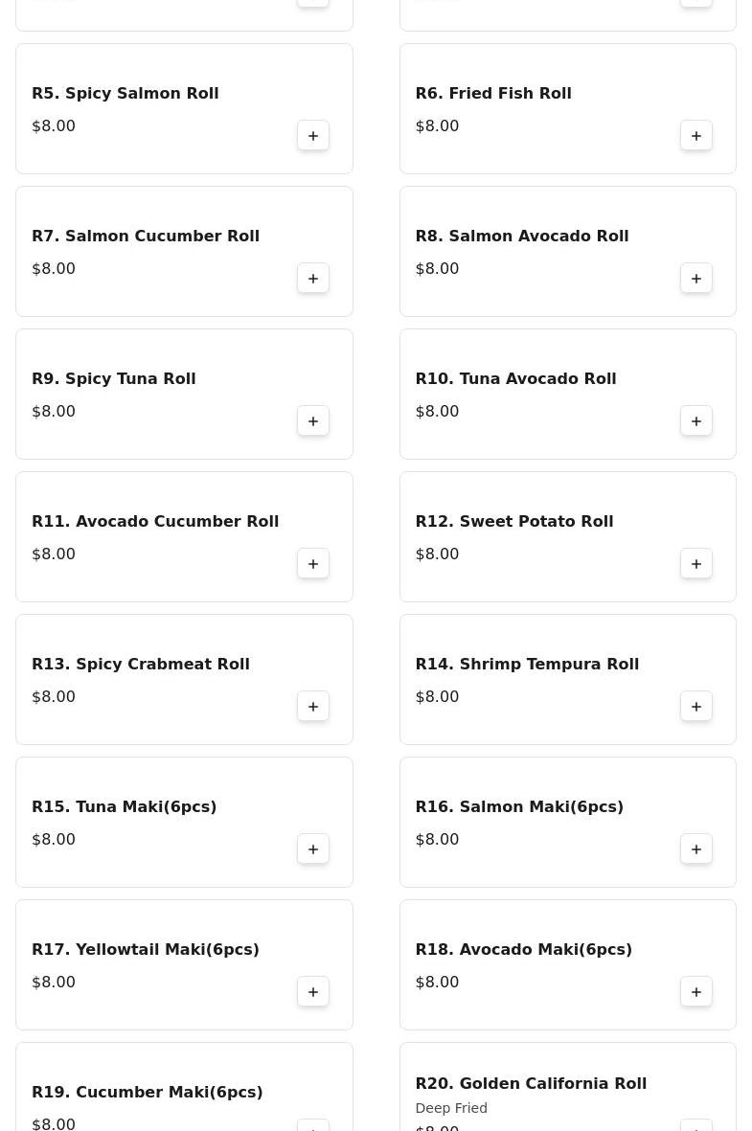Click the Shrimp Tempura Roll name
This screenshot has height=1131, width=752.
[527, 665]
